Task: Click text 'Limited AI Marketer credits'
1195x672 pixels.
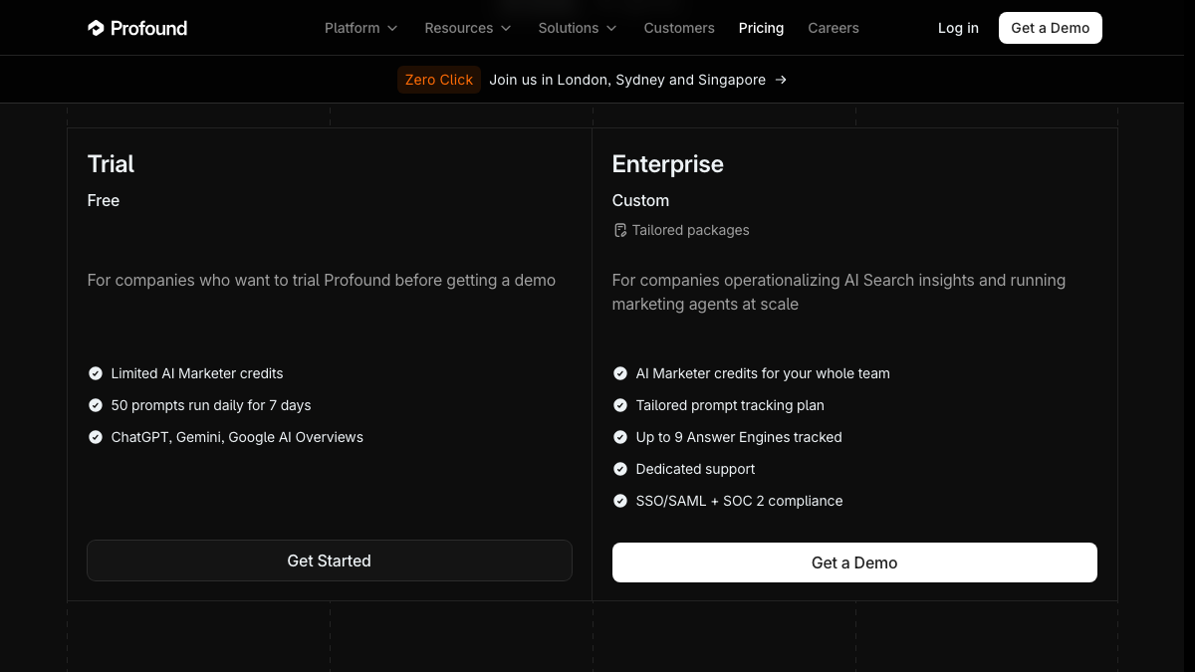Action: pyautogui.click(x=197, y=373)
